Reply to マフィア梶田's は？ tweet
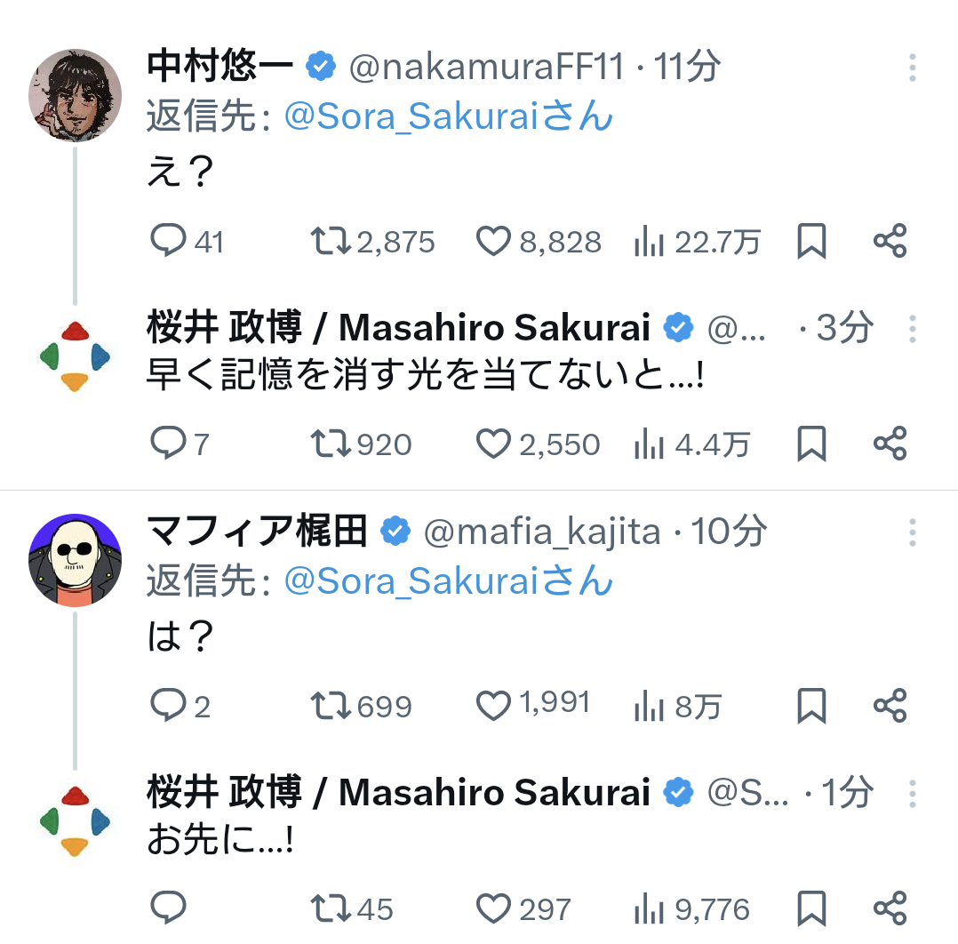Image resolution: width=958 pixels, height=944 pixels. click(x=168, y=706)
